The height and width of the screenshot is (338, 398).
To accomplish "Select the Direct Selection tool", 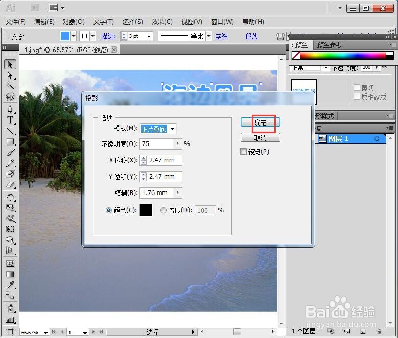I will point(10,76).
